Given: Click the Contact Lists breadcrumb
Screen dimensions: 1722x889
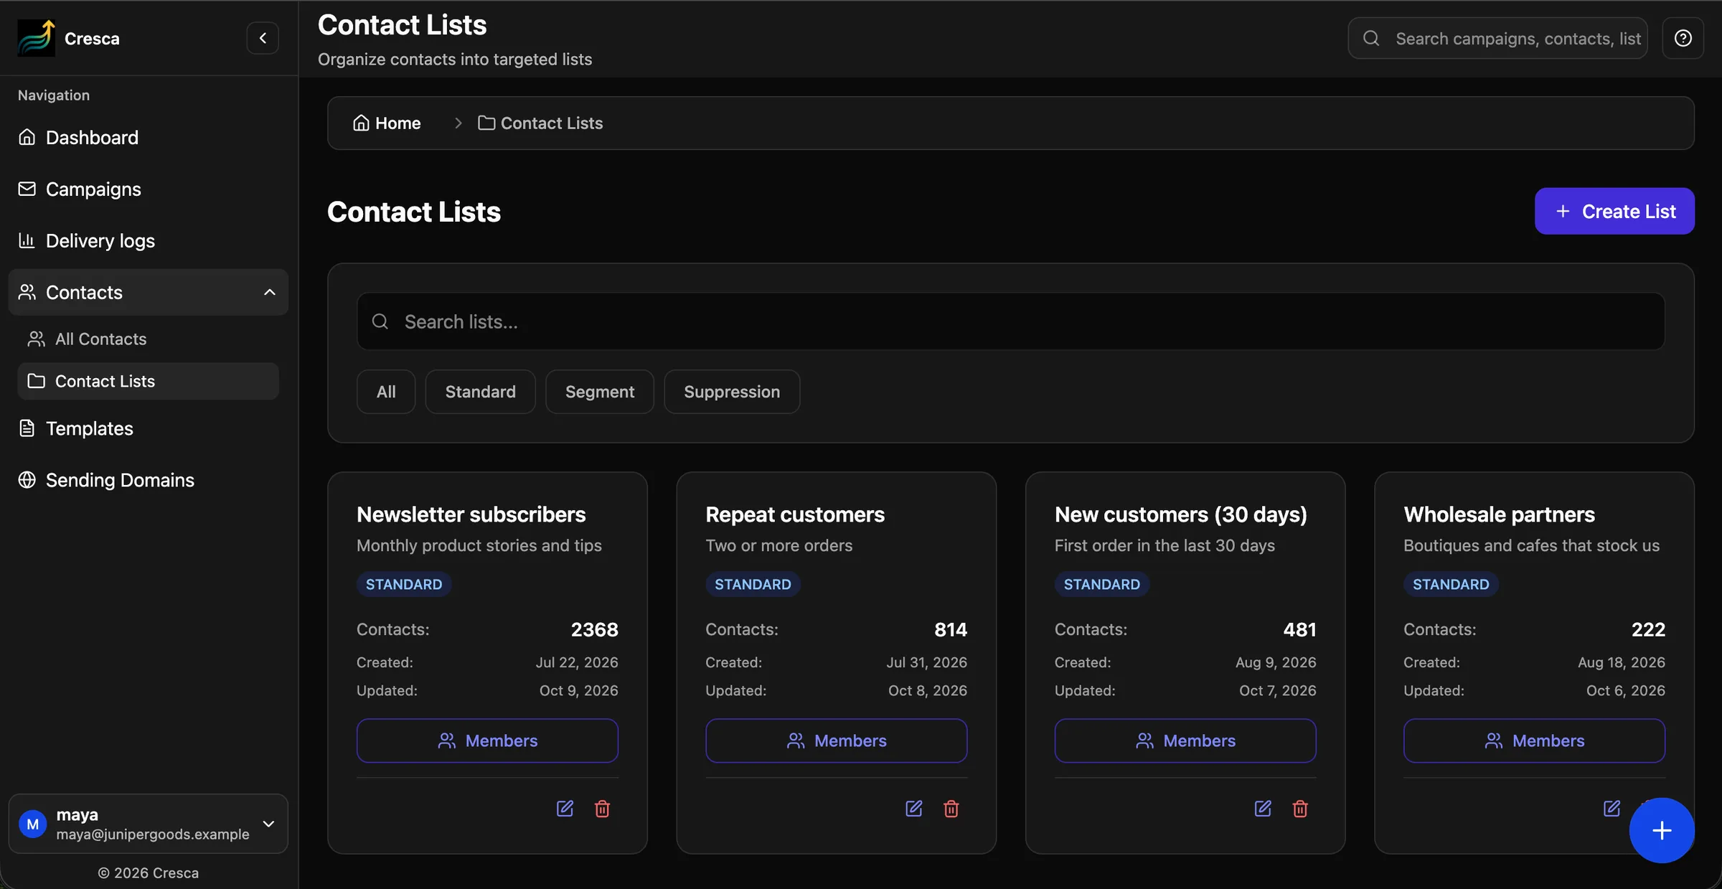Looking at the screenshot, I should click(x=540, y=123).
